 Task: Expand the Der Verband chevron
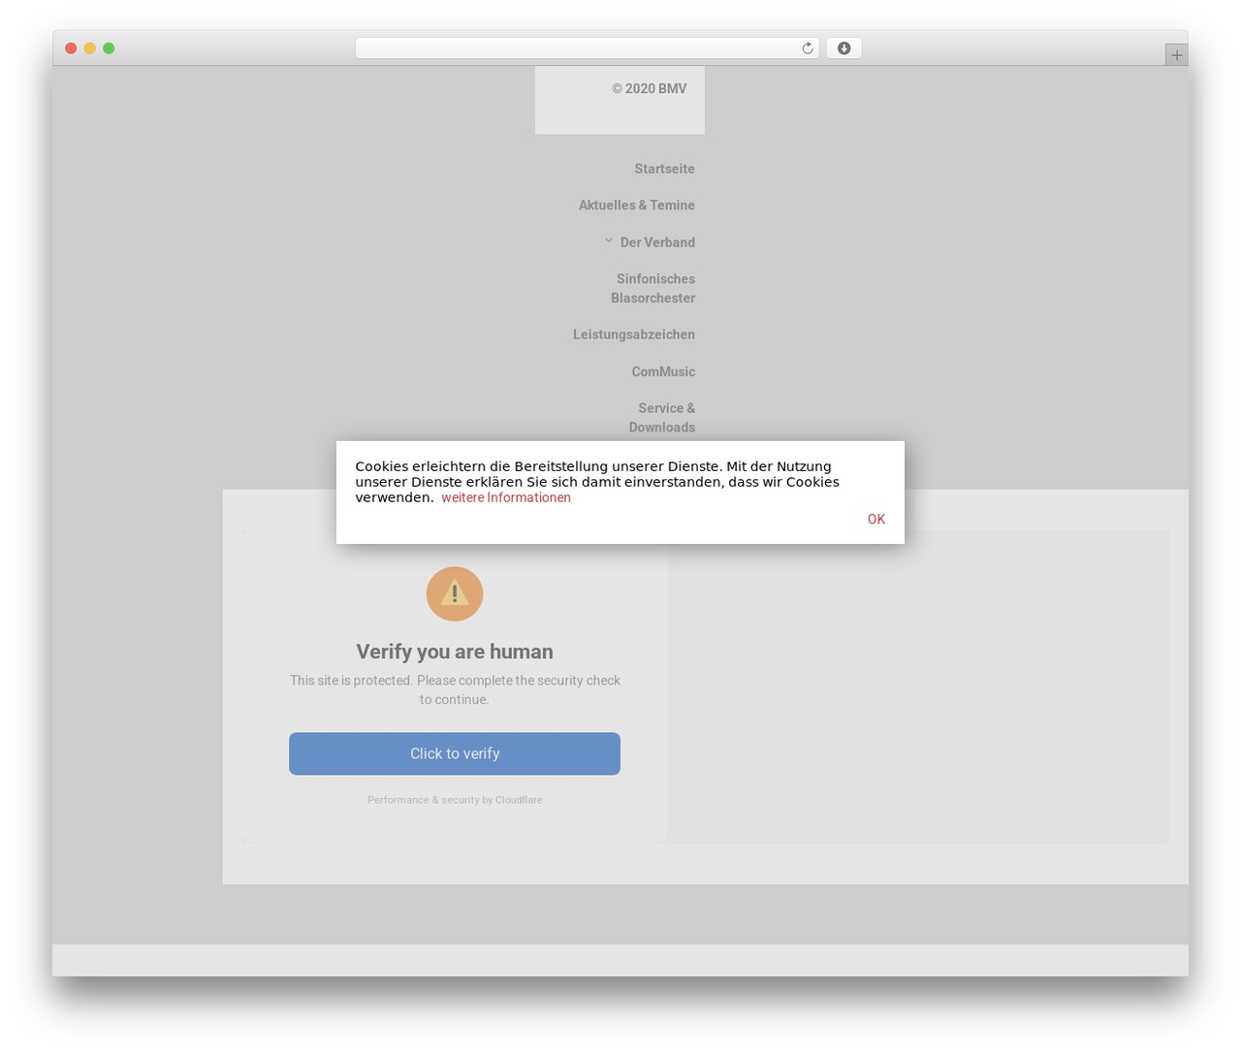point(609,240)
